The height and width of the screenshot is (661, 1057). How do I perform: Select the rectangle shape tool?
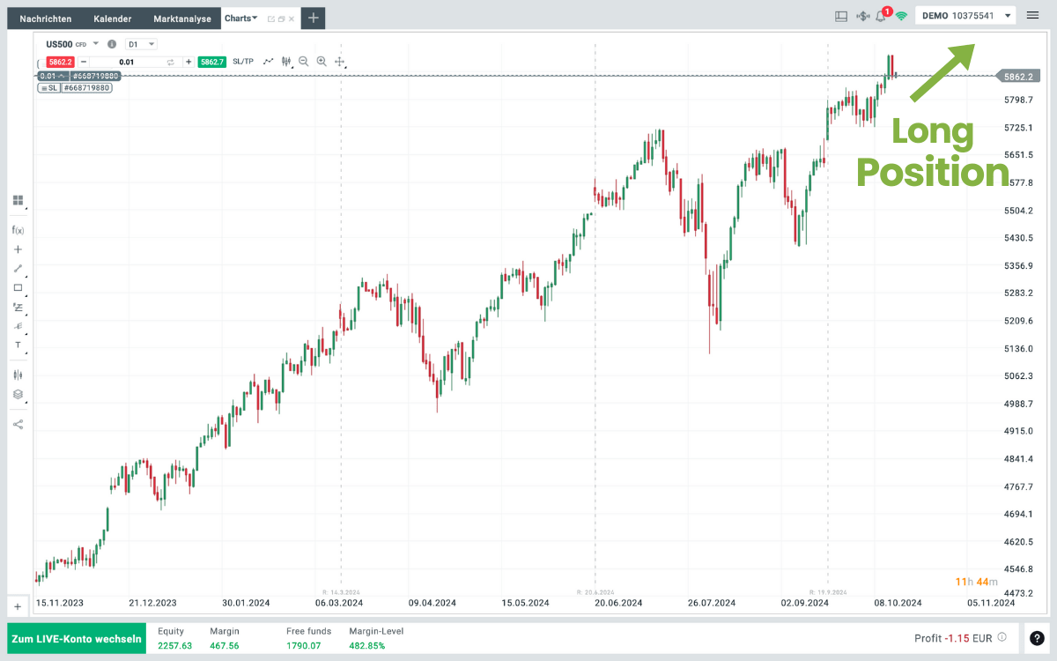(18, 287)
